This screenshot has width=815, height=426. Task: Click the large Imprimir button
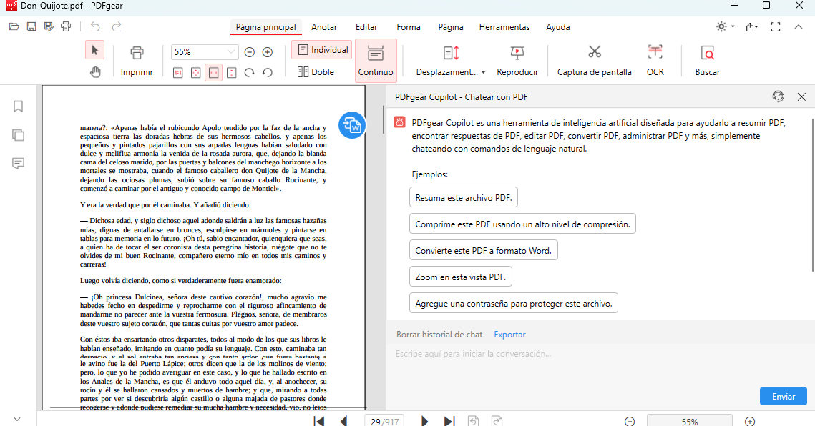[137, 61]
